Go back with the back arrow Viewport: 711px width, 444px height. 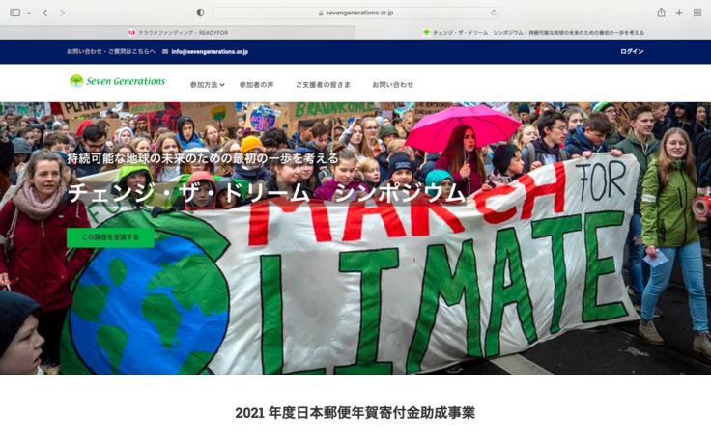(x=44, y=13)
